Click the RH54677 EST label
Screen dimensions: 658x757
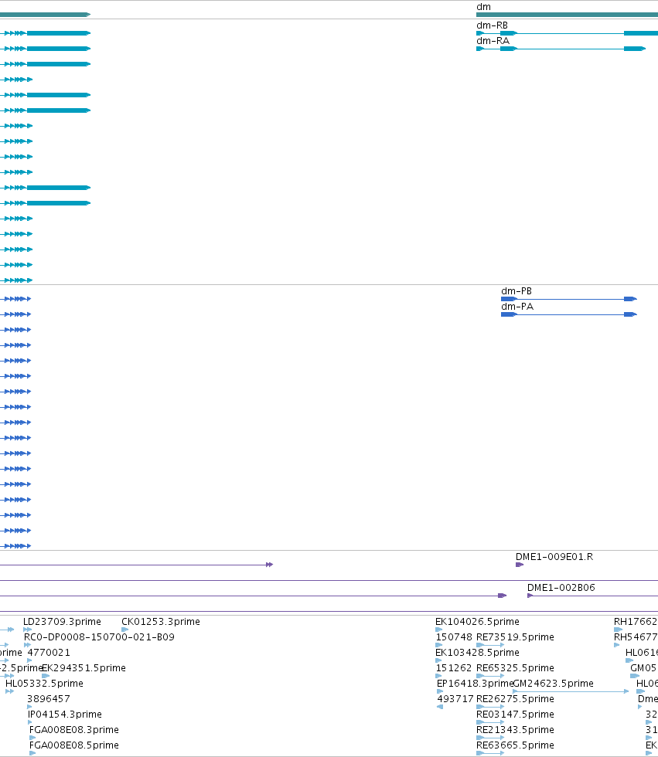point(636,636)
